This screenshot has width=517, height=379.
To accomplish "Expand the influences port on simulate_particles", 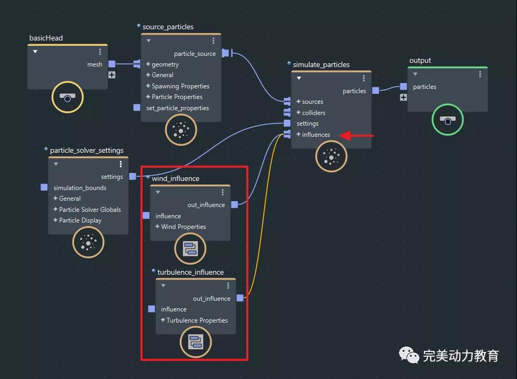I will pyautogui.click(x=299, y=135).
